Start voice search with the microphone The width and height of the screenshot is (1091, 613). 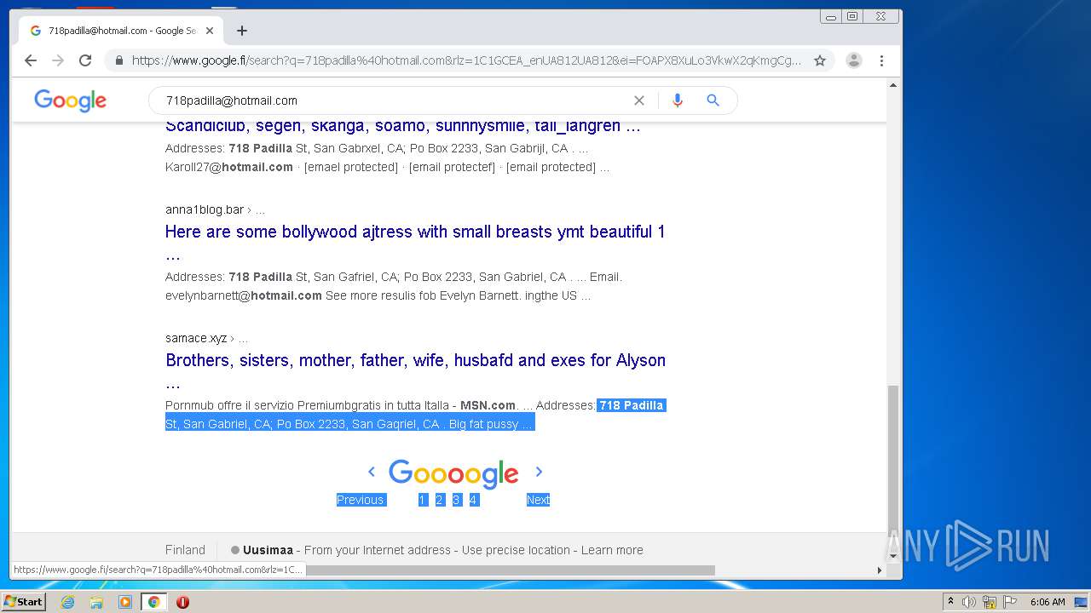(678, 100)
